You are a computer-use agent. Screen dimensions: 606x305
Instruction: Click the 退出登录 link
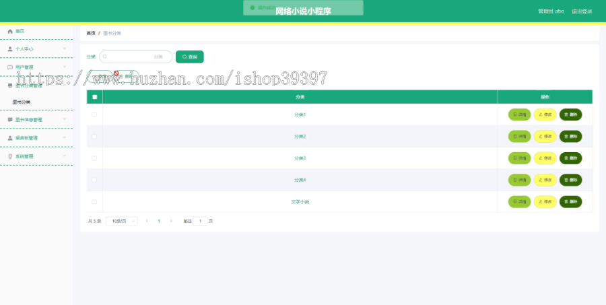click(x=582, y=11)
